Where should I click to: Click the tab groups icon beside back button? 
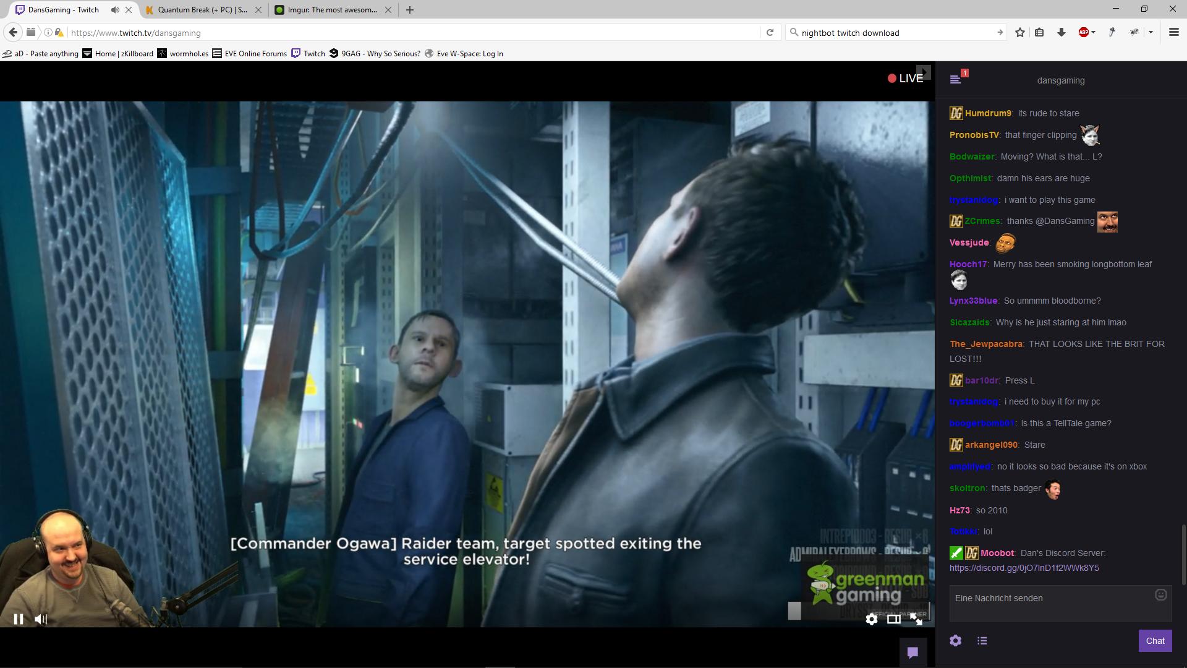(x=31, y=33)
